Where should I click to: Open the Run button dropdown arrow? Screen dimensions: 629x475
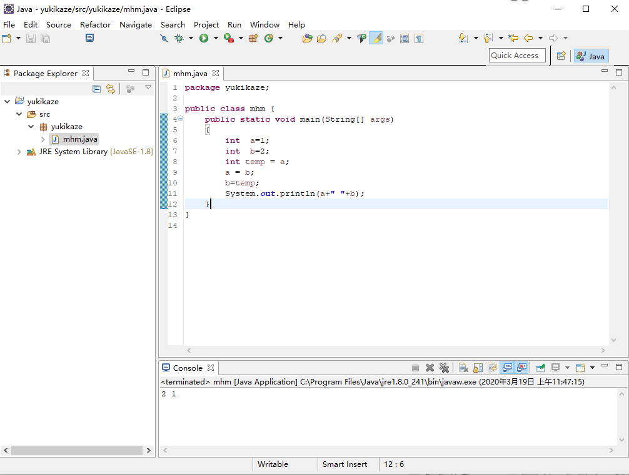(x=216, y=39)
